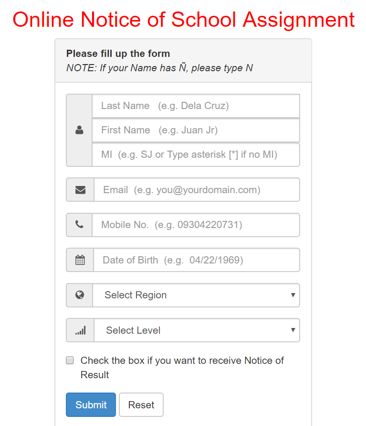Select the Date of Birth input field
The height and width of the screenshot is (426, 366).
click(197, 260)
